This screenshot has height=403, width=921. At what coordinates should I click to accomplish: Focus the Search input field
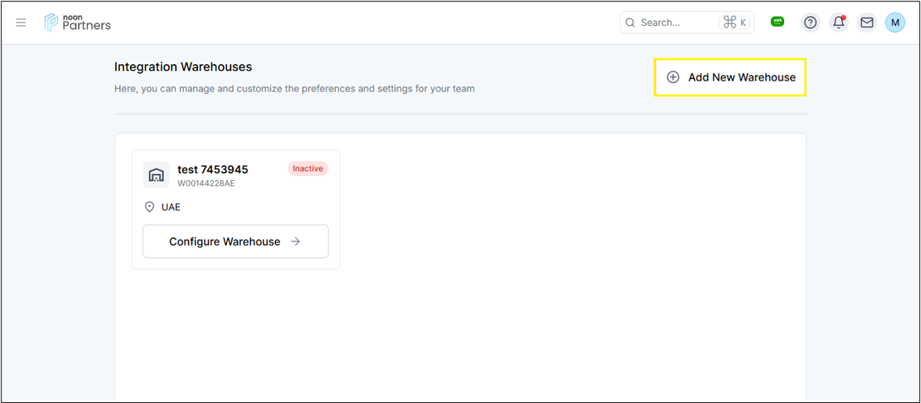(675, 23)
